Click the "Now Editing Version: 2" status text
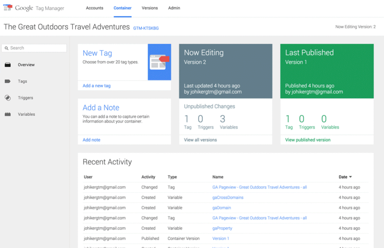Screen dimensions: 384x248 click(x=355, y=27)
